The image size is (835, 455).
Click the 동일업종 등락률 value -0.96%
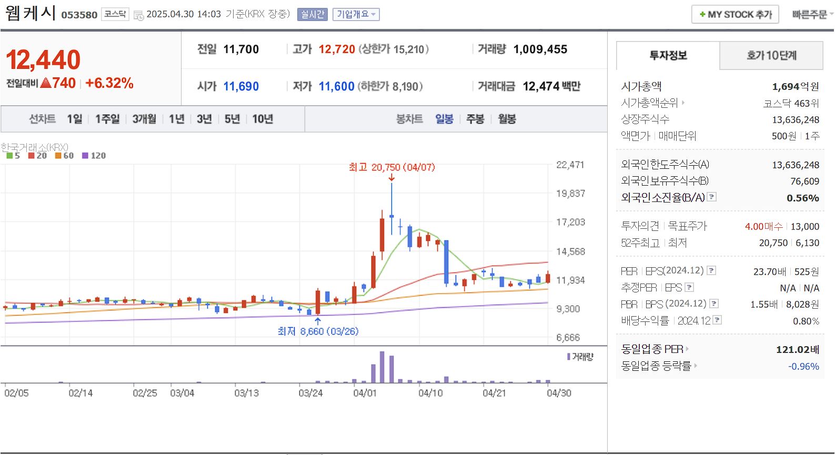pos(803,367)
